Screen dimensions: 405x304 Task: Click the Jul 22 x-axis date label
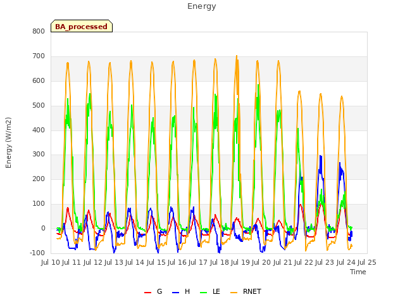tap(304, 262)
